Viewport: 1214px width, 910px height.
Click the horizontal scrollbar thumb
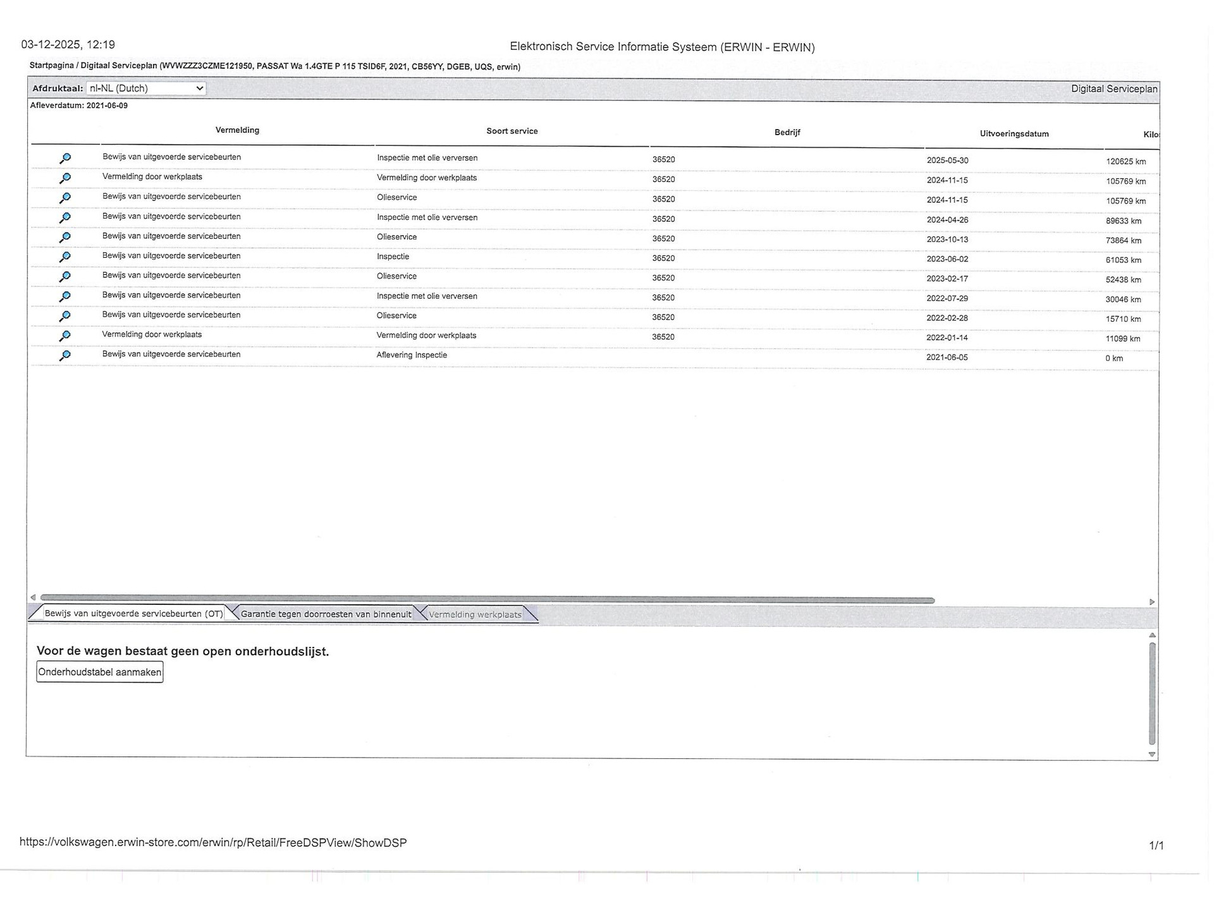487,600
